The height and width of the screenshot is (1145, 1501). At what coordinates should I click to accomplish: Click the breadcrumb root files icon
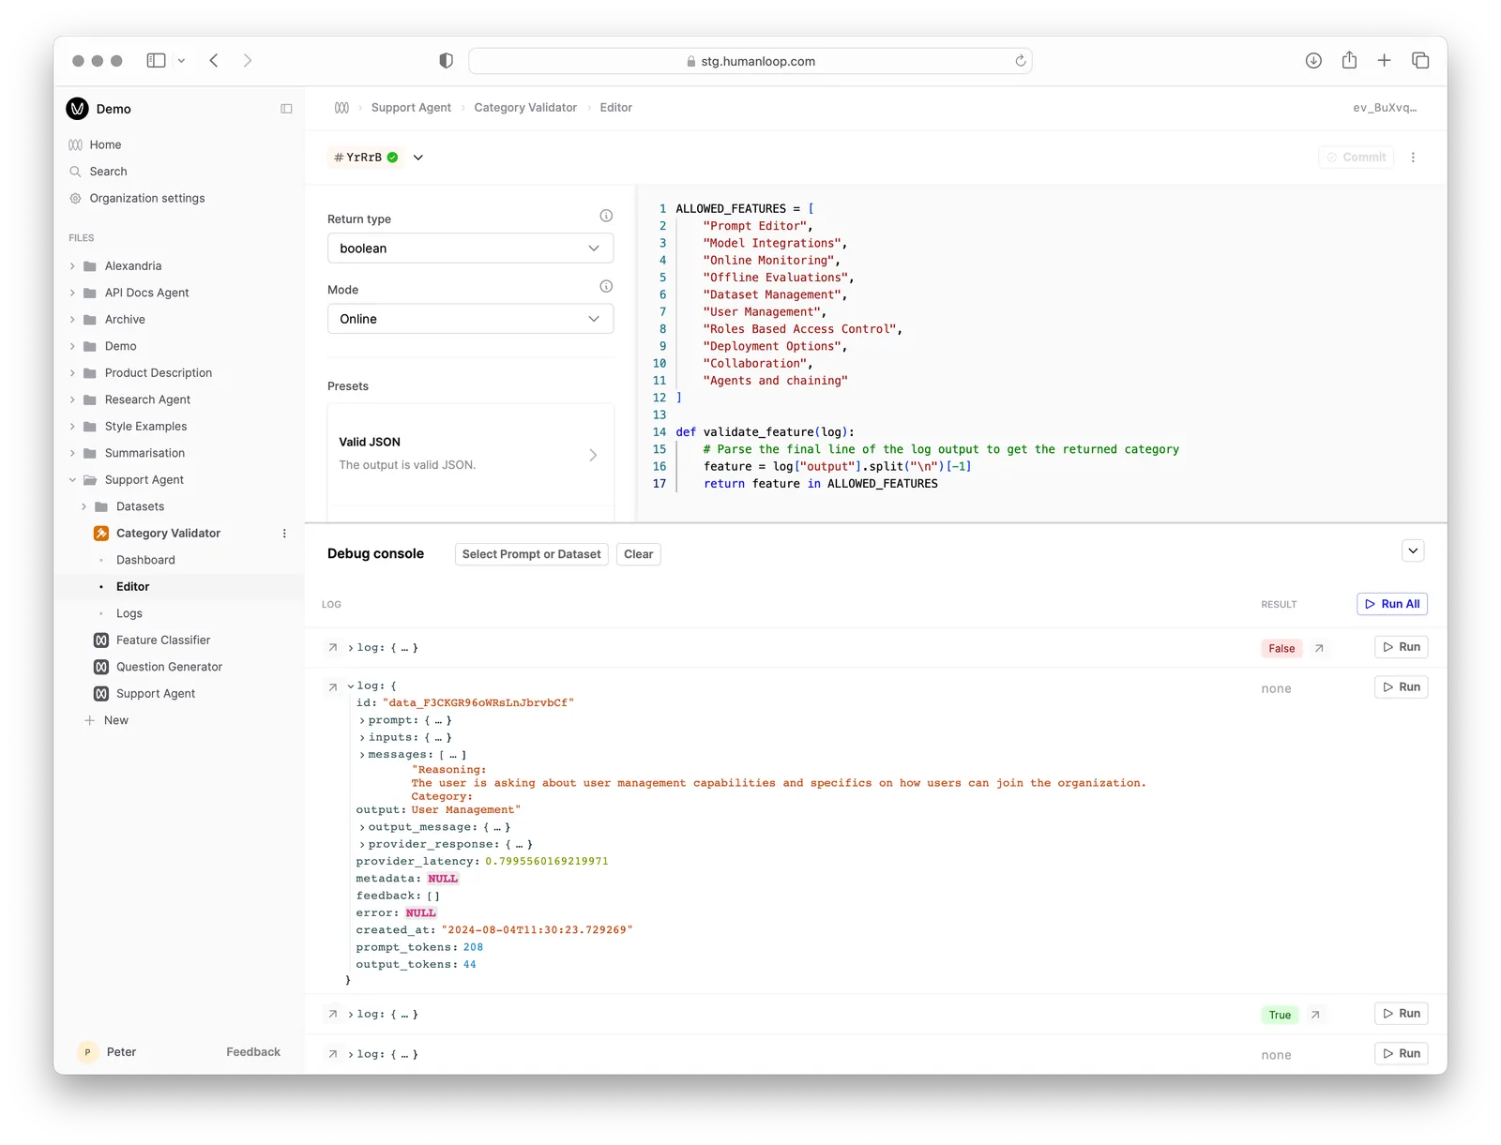[341, 108]
